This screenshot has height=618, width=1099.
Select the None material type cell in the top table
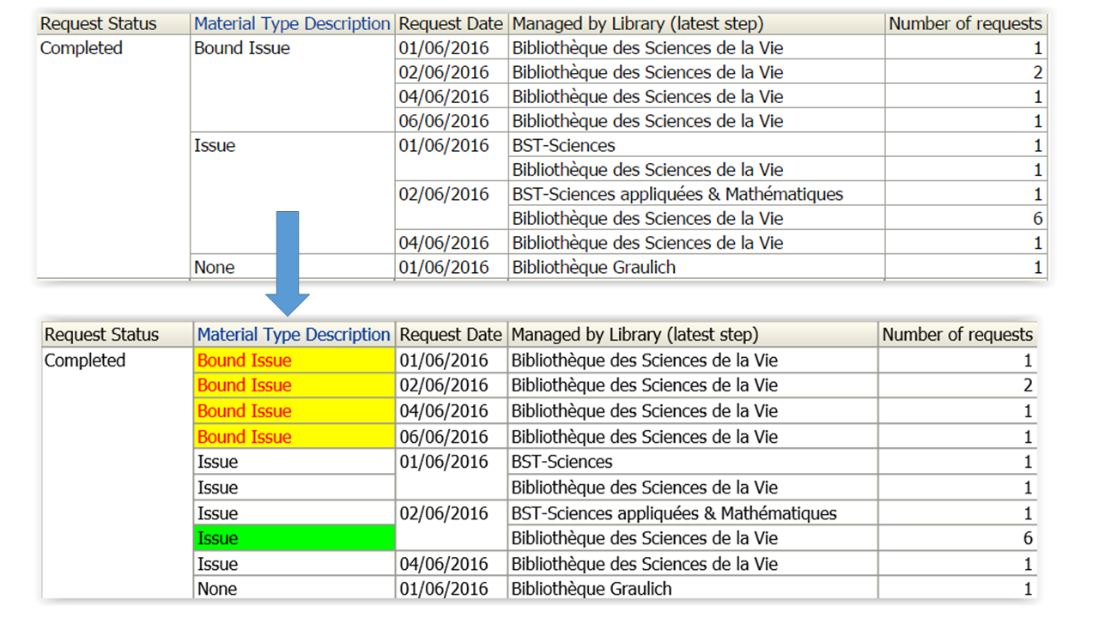pos(292,267)
